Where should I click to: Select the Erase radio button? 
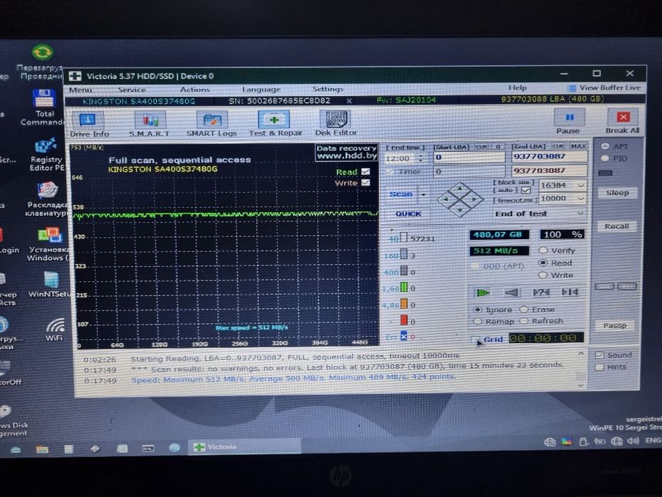pos(524,310)
